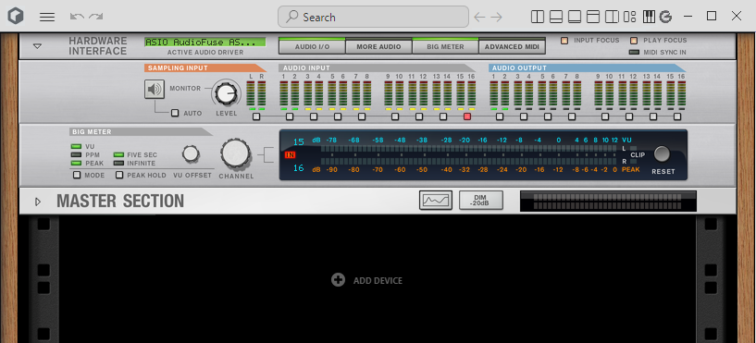The height and width of the screenshot is (343, 756).
Task: Click the redo arrow icon
Action: (95, 17)
